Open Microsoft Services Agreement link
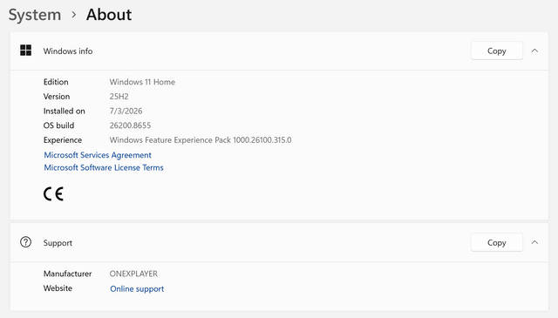 coord(98,155)
